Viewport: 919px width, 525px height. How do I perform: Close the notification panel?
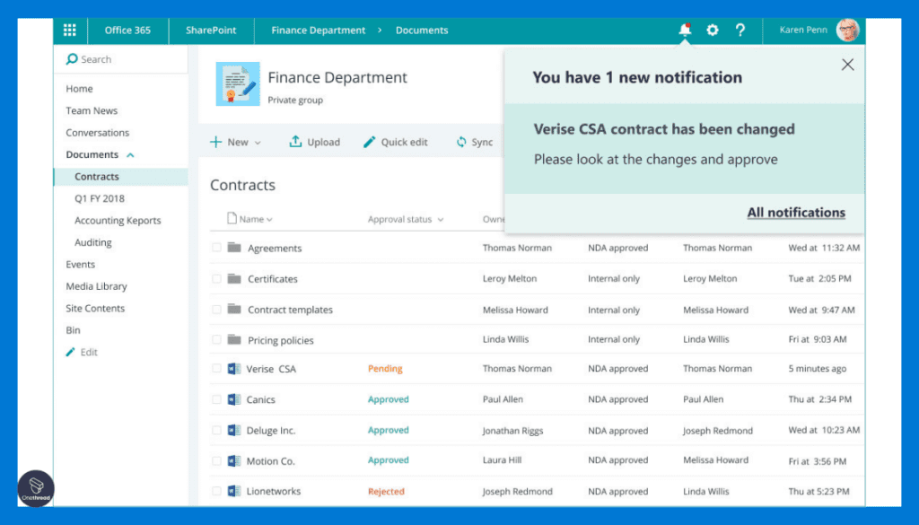point(847,65)
